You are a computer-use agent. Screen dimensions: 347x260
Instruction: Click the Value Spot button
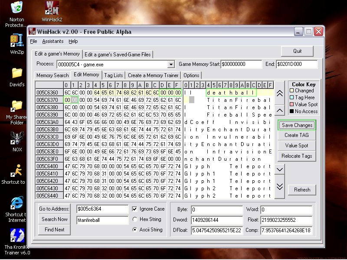click(x=297, y=146)
